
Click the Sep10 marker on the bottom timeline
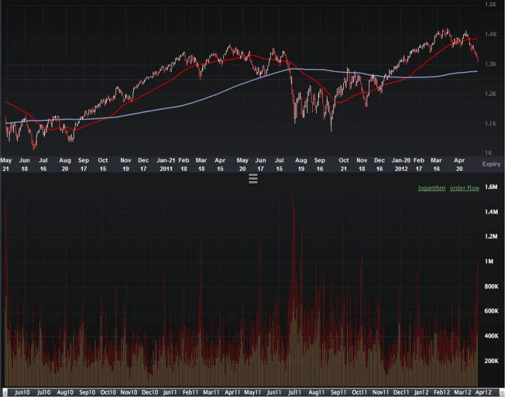(87, 393)
